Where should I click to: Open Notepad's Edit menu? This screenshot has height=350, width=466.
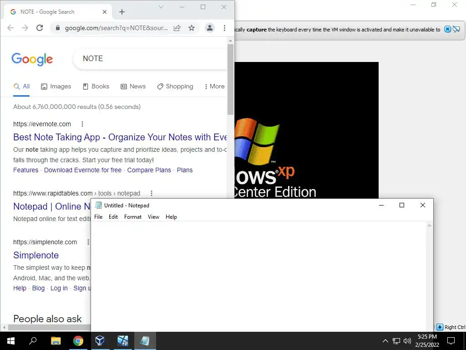click(x=113, y=217)
